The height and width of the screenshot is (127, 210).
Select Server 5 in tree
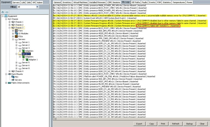(26, 62)
